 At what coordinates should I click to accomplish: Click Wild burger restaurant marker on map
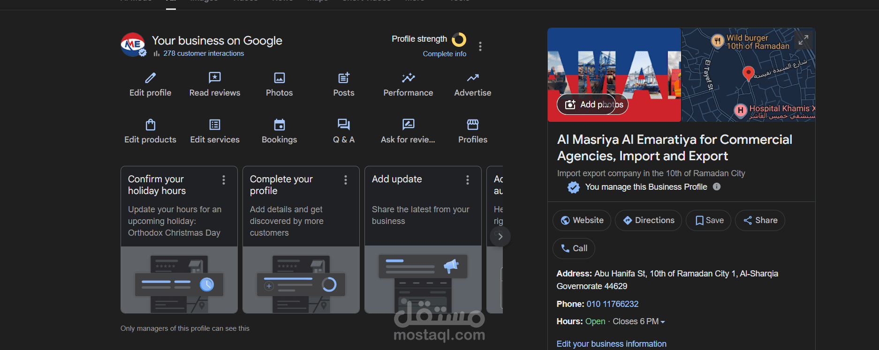(x=717, y=41)
